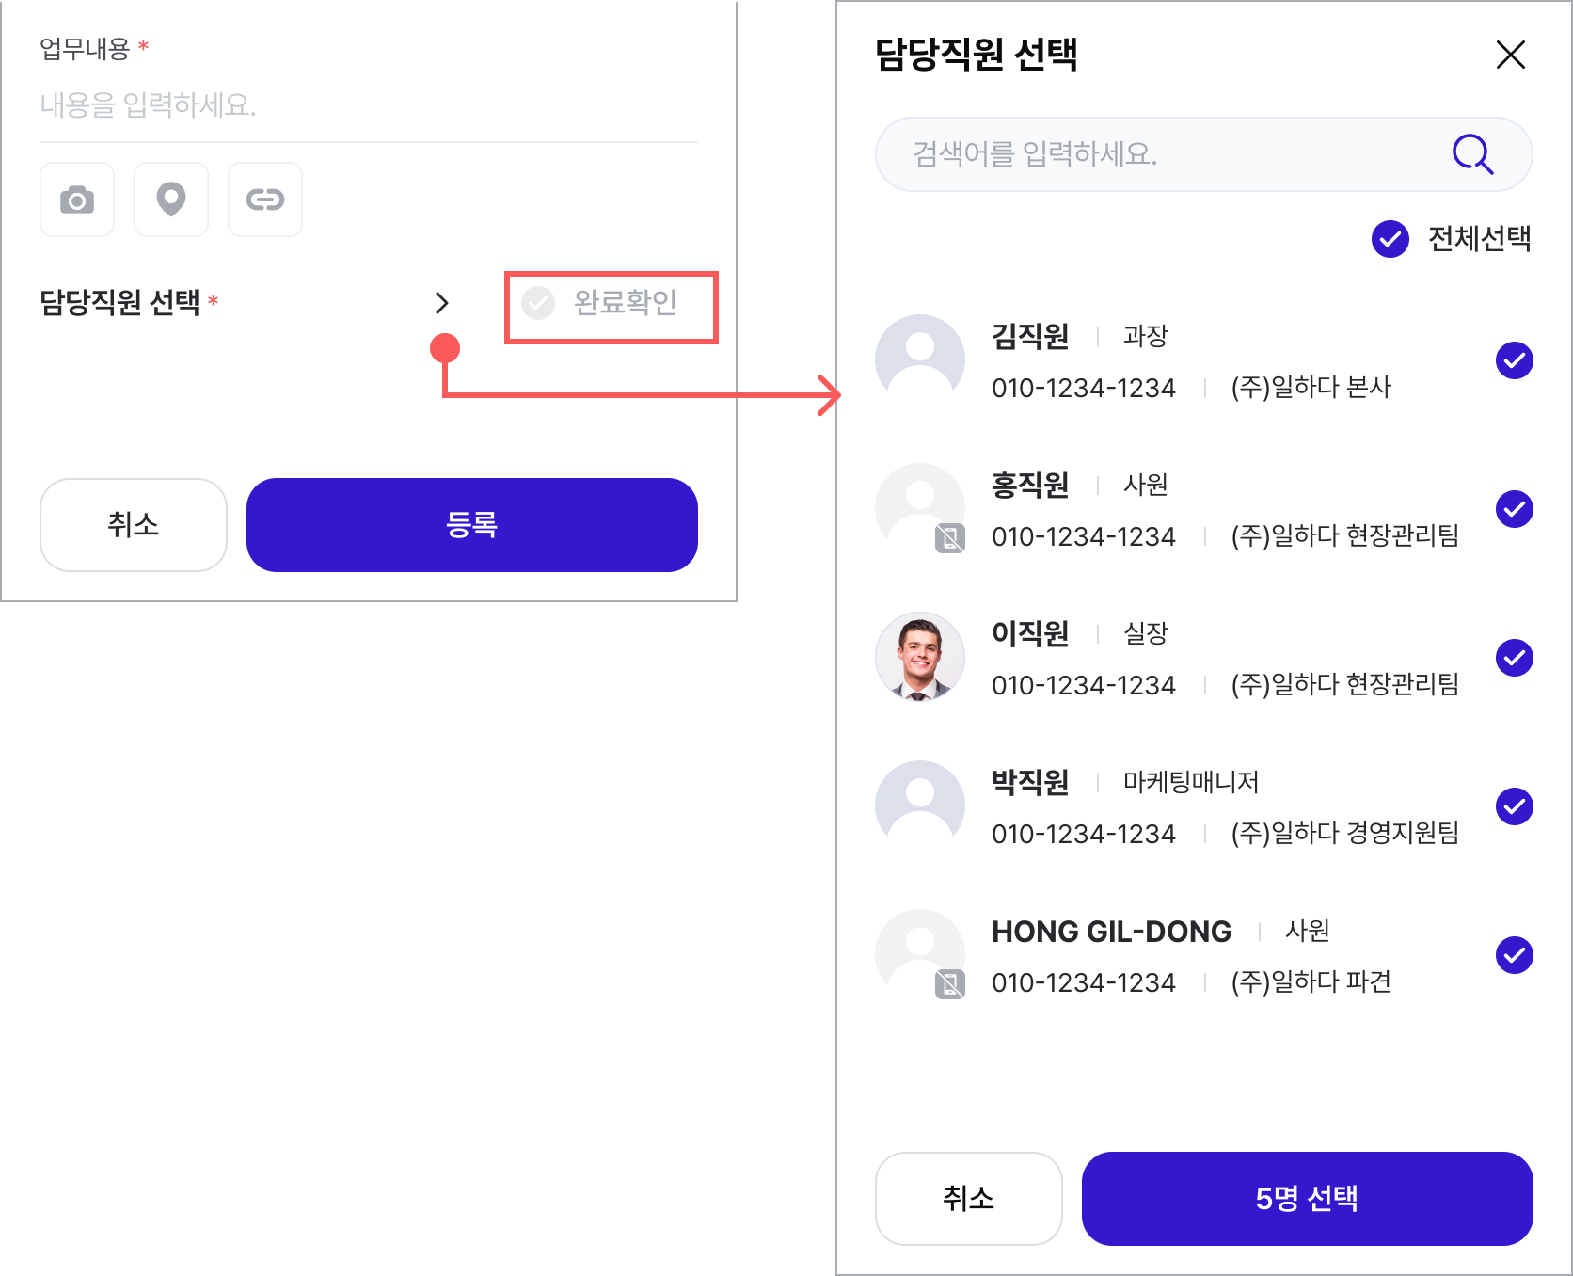Uncheck 박직원 마케팅매니저 selection
This screenshot has height=1276, width=1573.
coord(1515,806)
